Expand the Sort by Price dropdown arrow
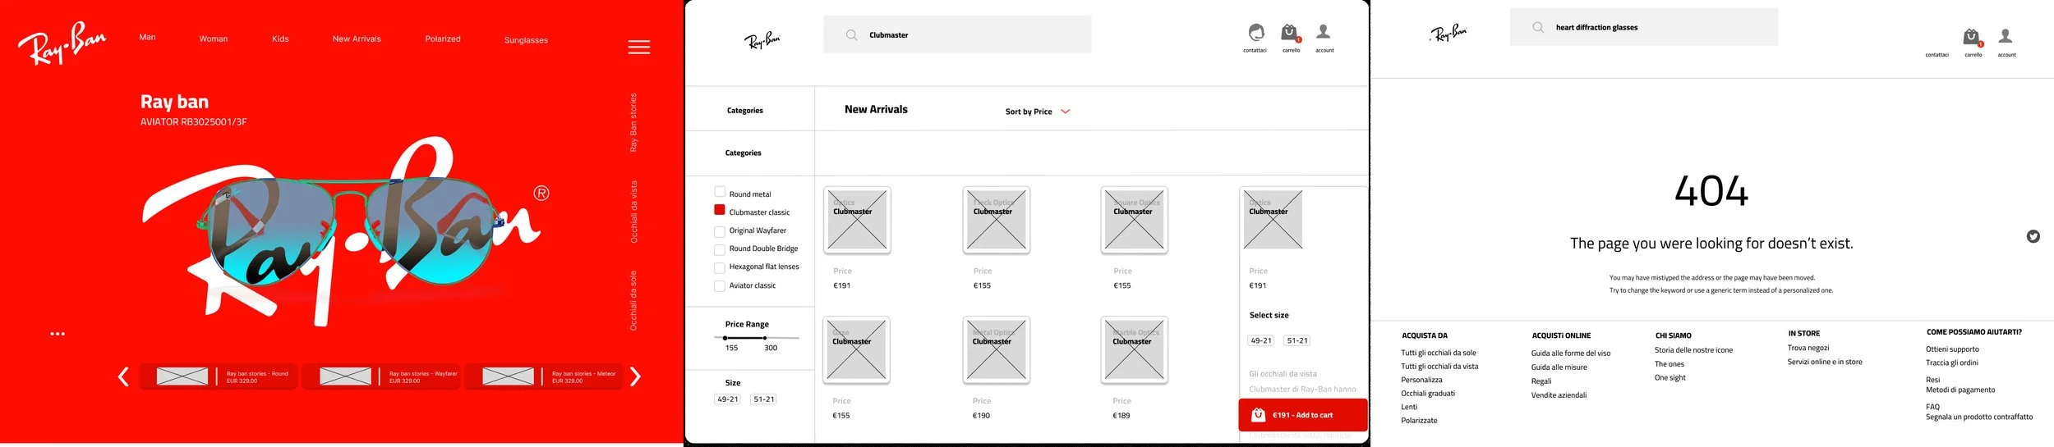This screenshot has height=447, width=2054. (1066, 112)
